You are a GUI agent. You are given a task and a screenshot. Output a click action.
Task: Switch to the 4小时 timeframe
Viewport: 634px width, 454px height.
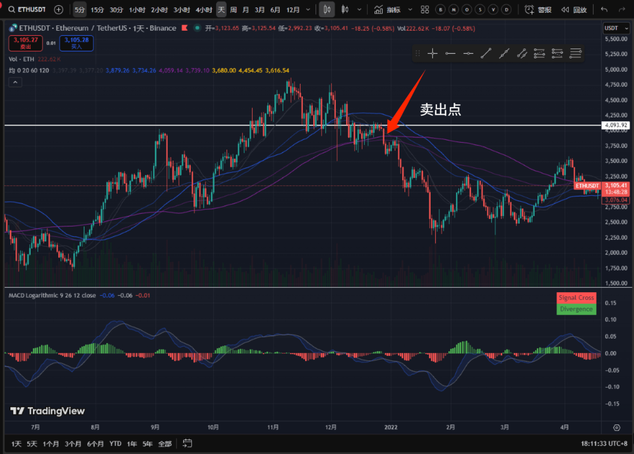pyautogui.click(x=203, y=9)
